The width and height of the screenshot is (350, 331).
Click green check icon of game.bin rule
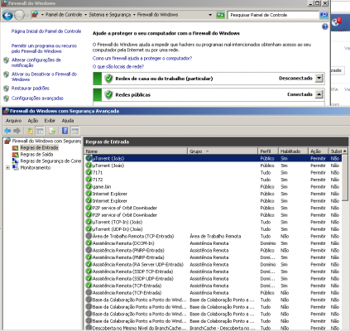coord(89,186)
